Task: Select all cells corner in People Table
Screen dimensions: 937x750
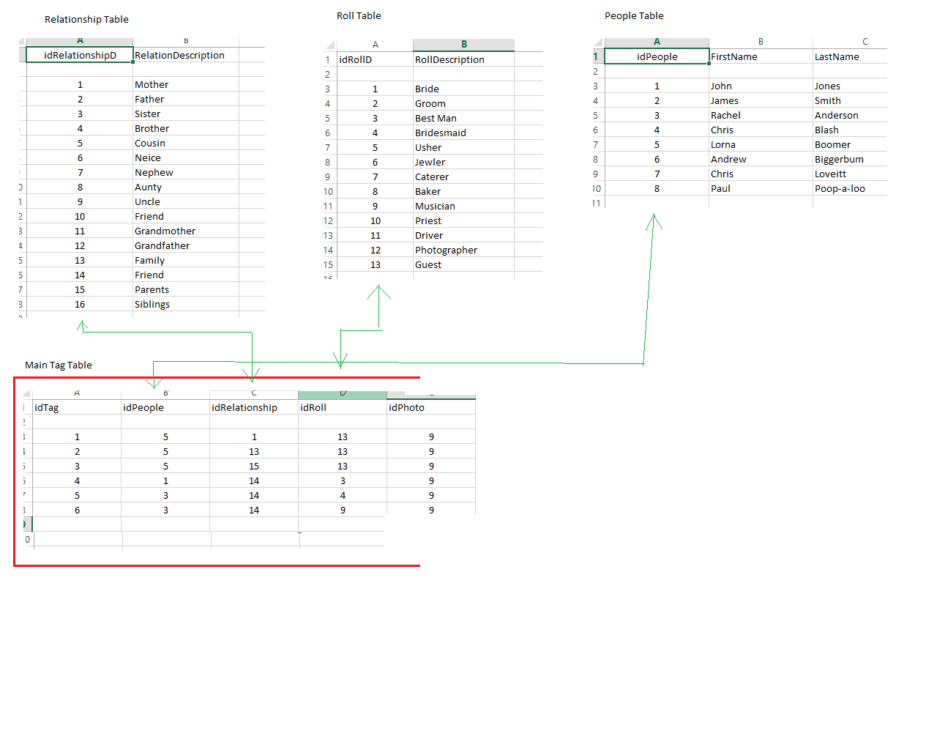Action: pyautogui.click(x=598, y=42)
